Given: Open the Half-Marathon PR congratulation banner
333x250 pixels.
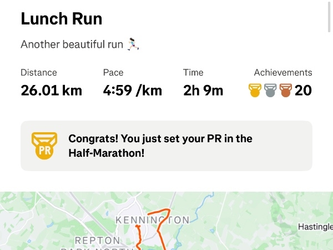Looking at the screenshot, I should click(x=167, y=146).
